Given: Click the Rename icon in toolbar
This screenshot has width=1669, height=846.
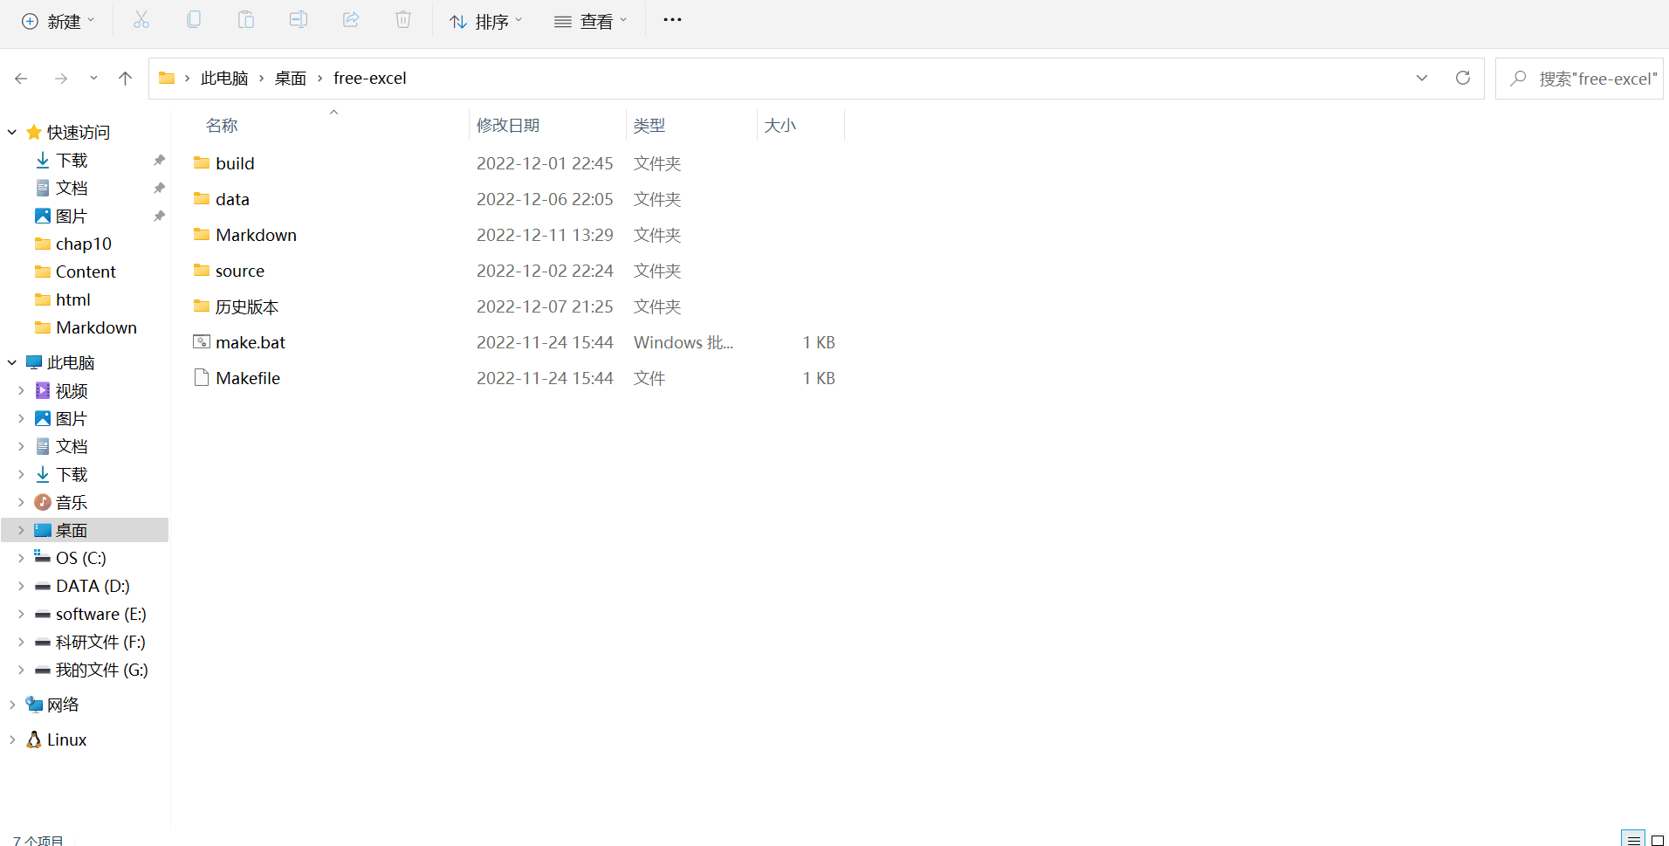Looking at the screenshot, I should 299,20.
